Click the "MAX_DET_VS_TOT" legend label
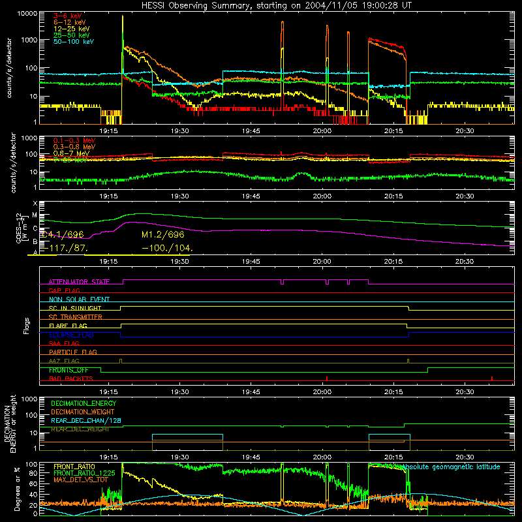The image size is (522, 522). 81,480
